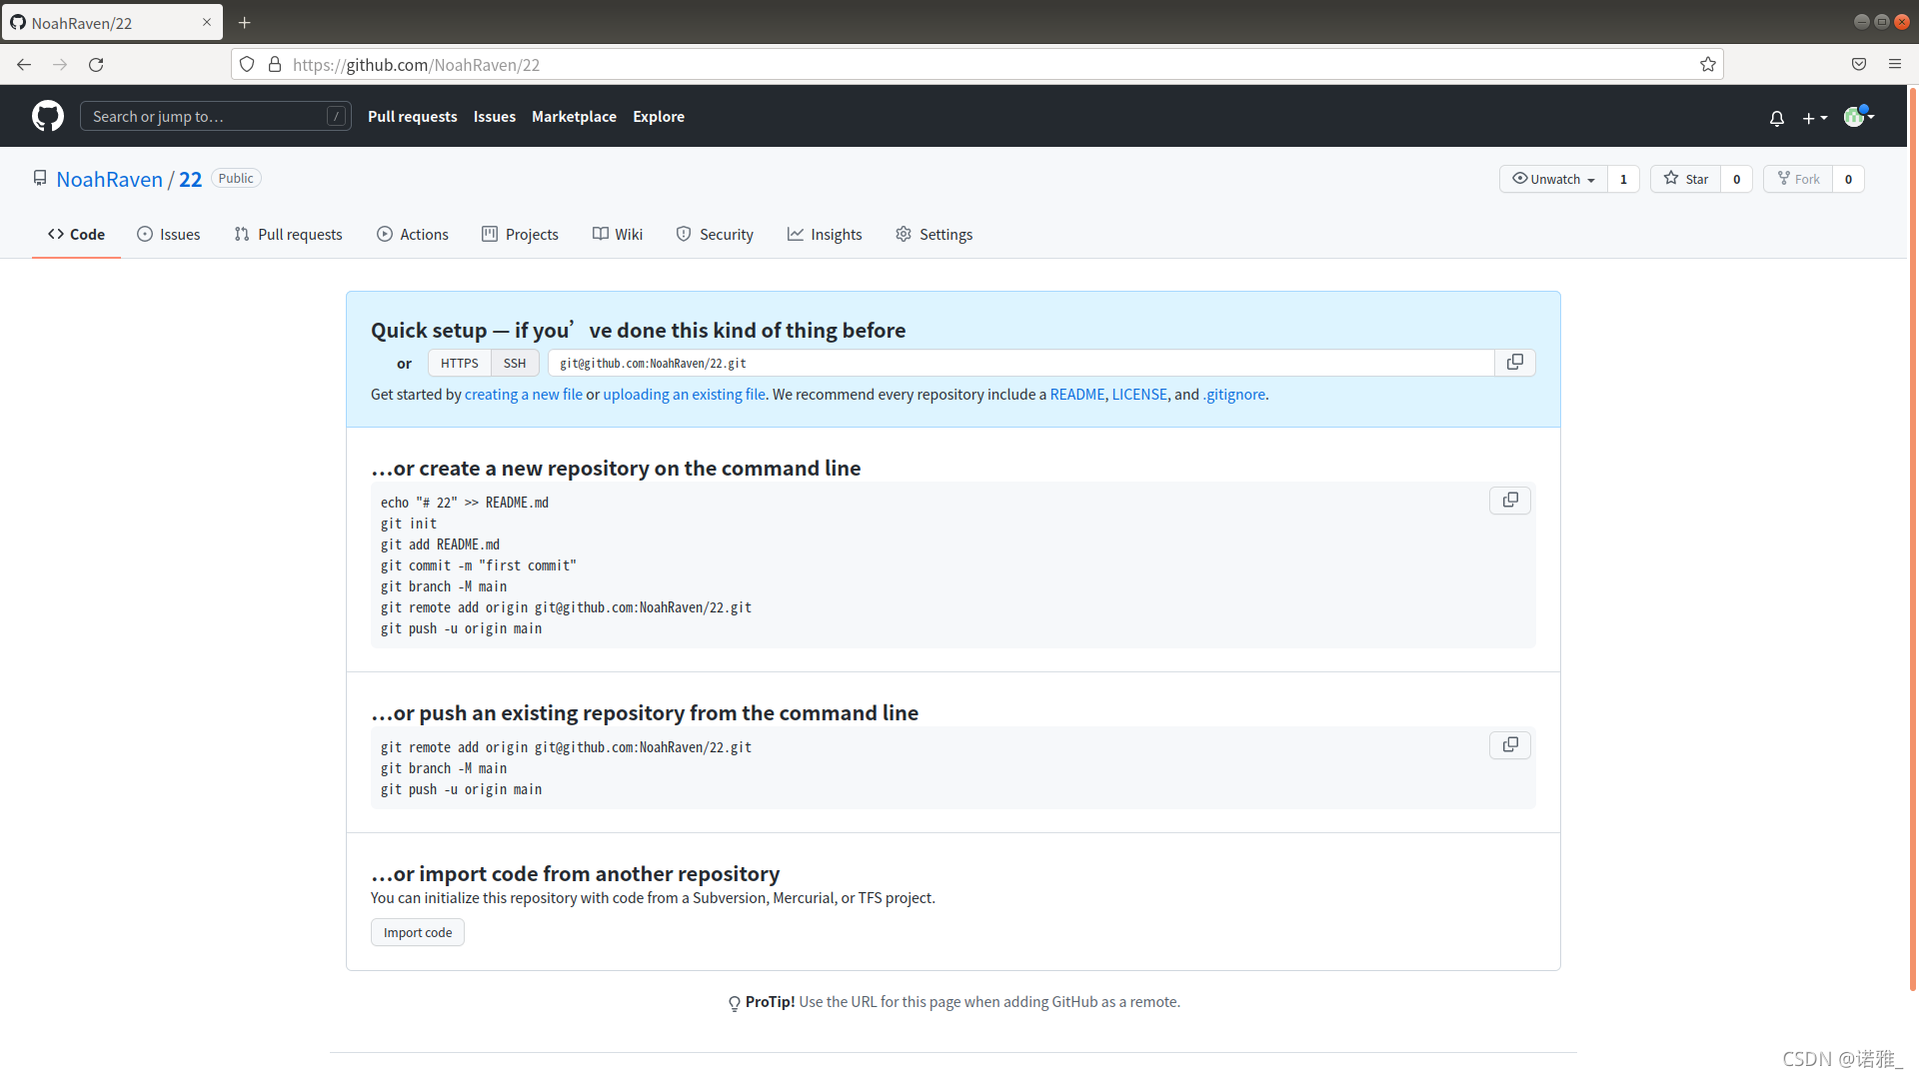1919x1079 pixels.
Task: View the watchers count
Action: coord(1623,179)
